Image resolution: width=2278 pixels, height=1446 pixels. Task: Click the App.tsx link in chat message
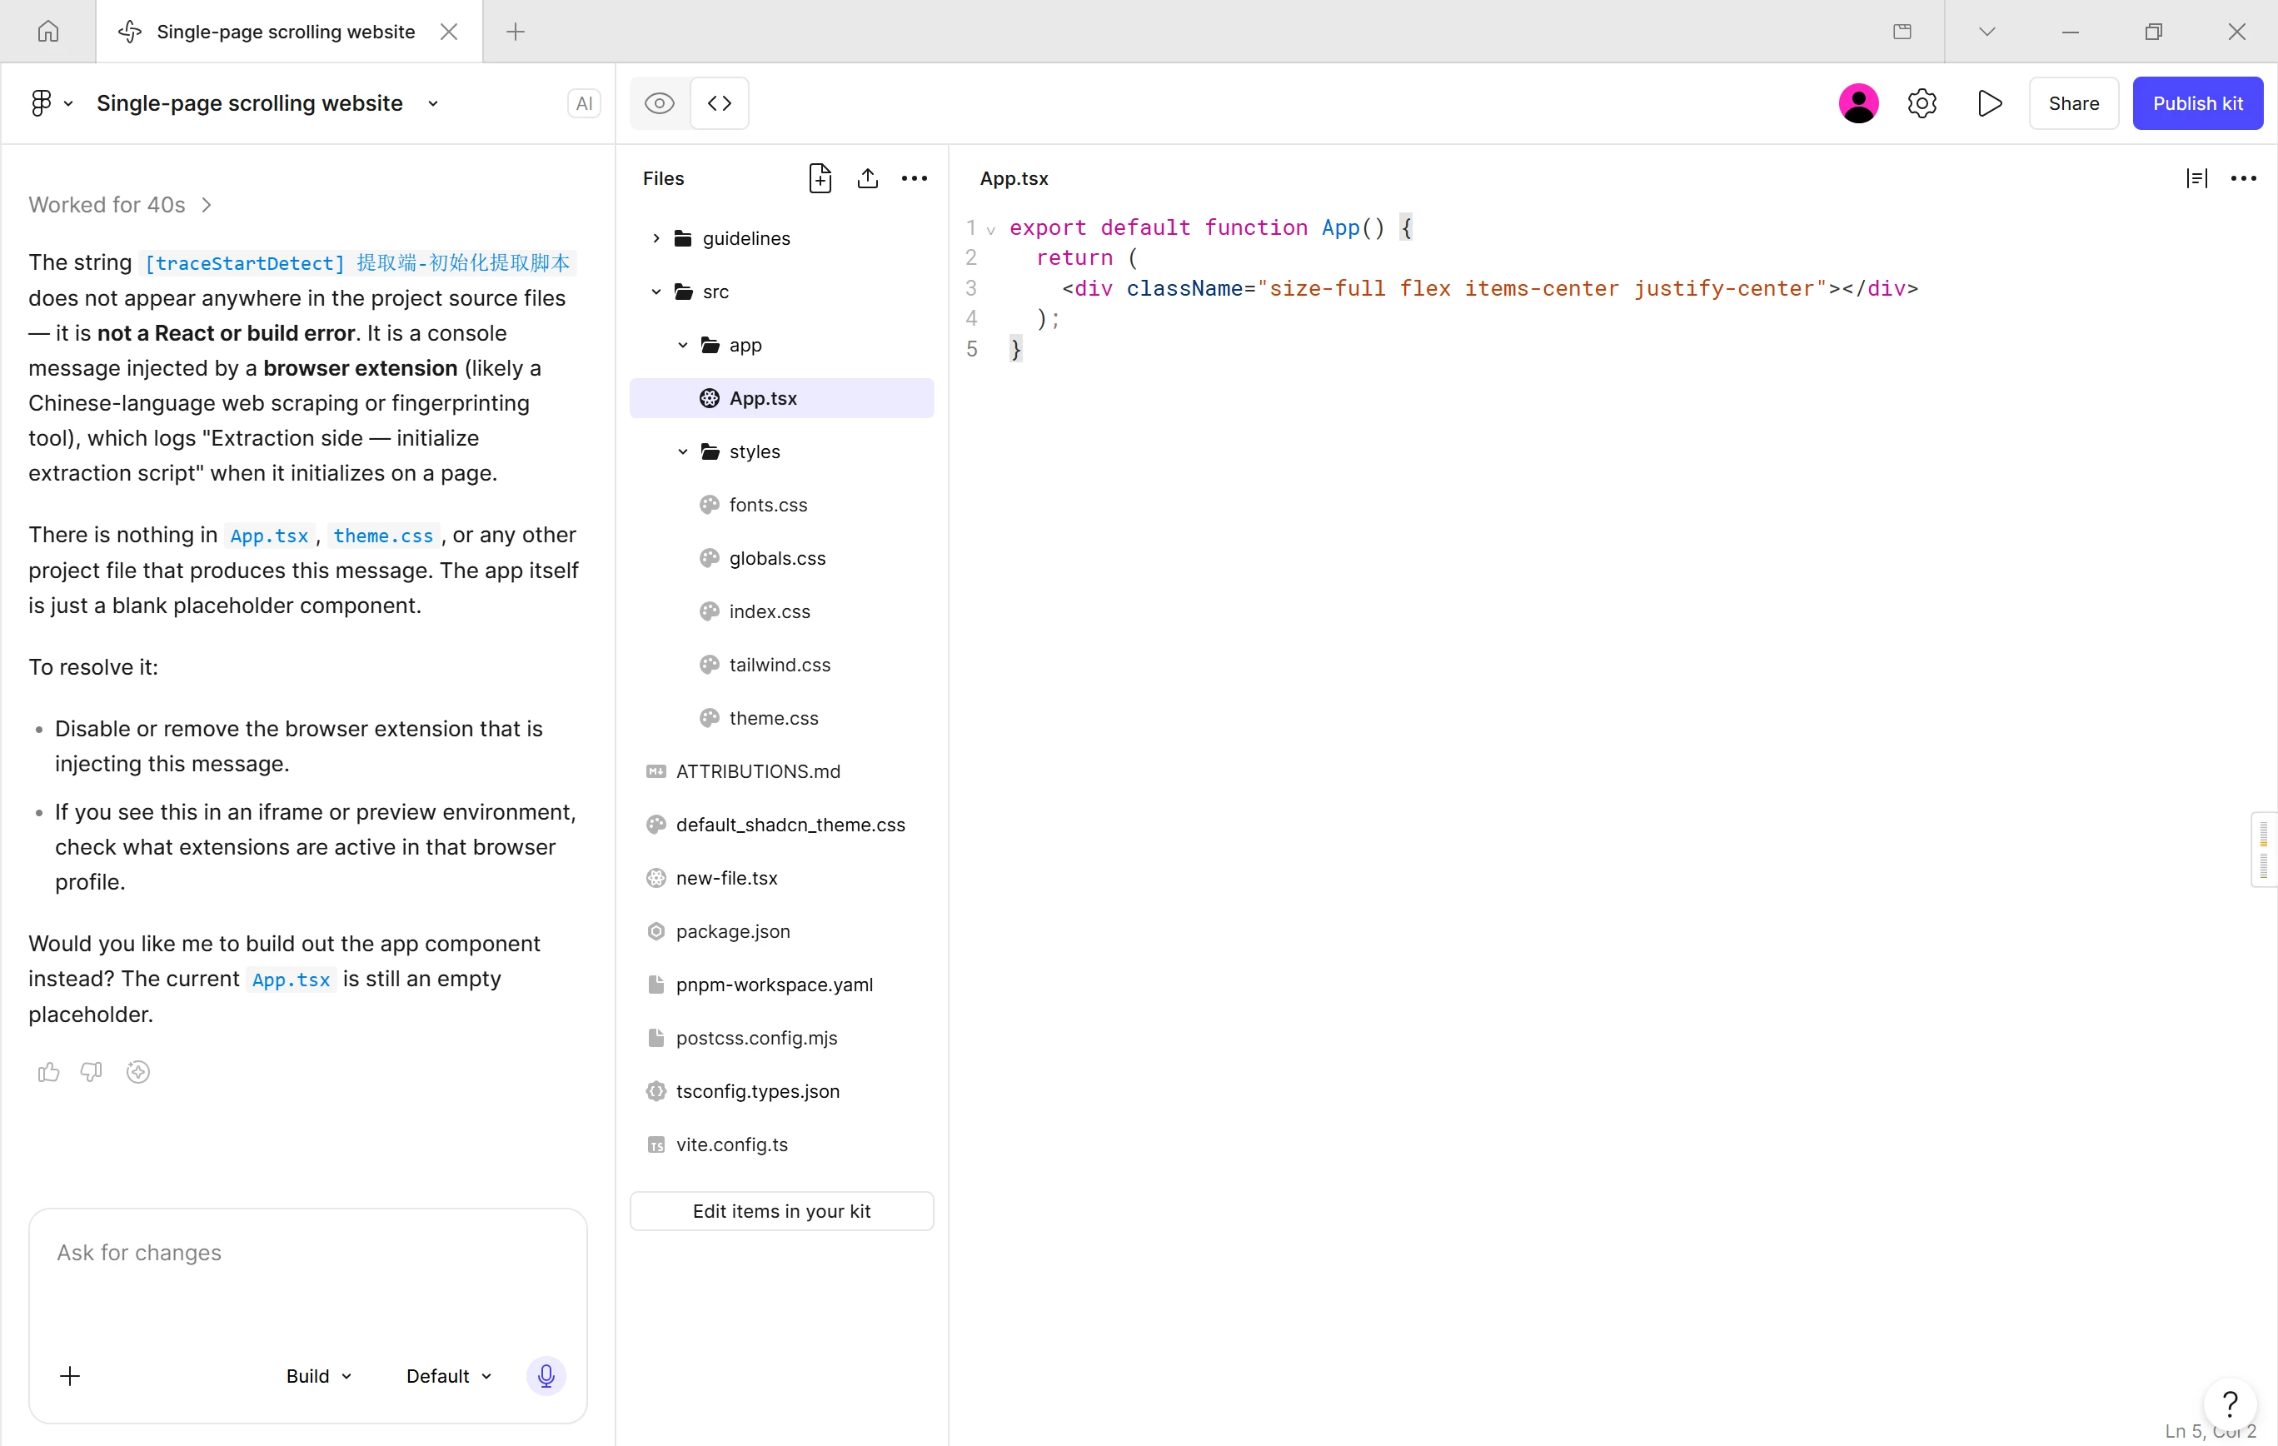click(x=270, y=536)
